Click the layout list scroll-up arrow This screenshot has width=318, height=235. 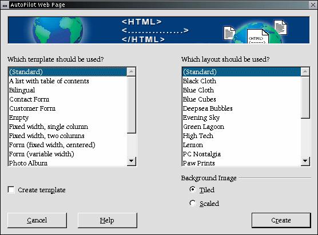click(305, 72)
